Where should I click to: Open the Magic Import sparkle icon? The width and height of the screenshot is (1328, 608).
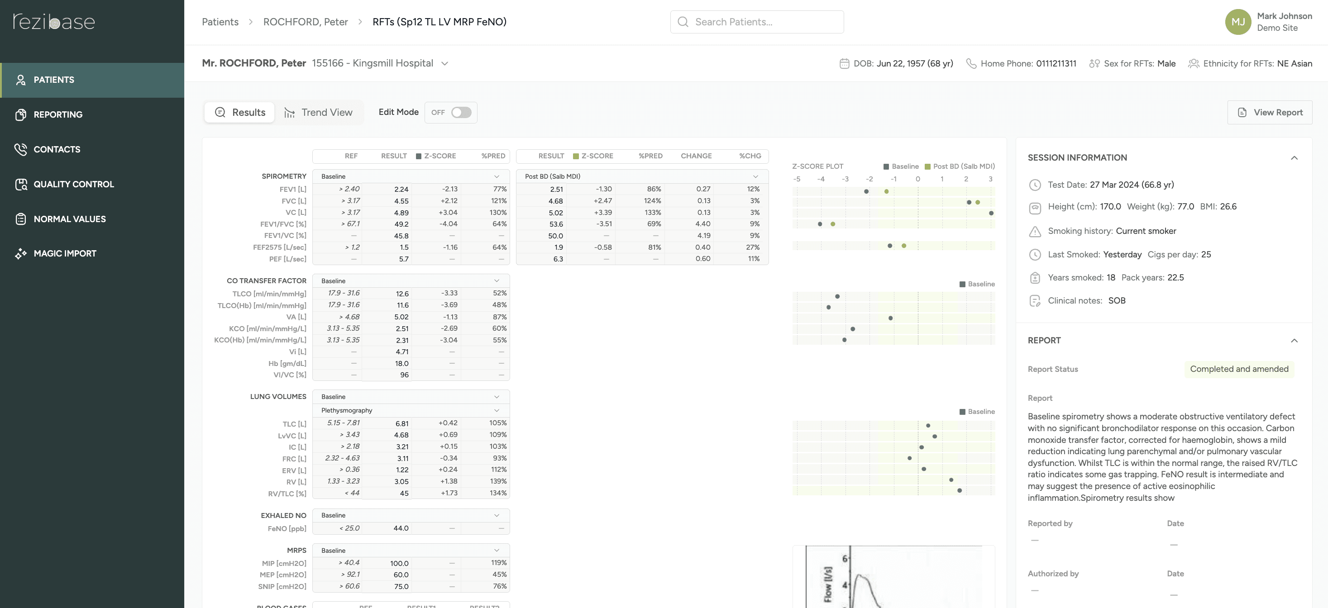(x=21, y=253)
